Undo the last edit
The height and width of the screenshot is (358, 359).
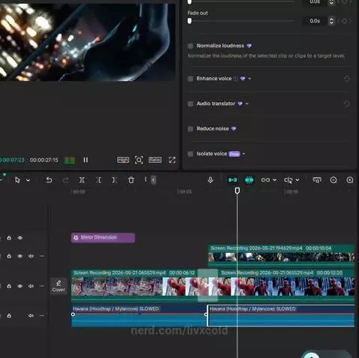click(x=49, y=180)
